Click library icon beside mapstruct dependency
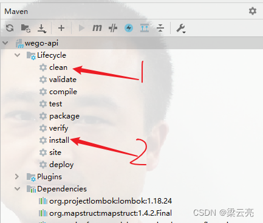Screen dimensions: 263x223 coord(43,213)
